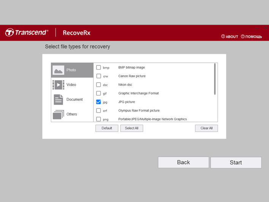Click the ПОМОЩЬ link text
Image resolution: width=269 pixels, height=202 pixels.
point(253,37)
